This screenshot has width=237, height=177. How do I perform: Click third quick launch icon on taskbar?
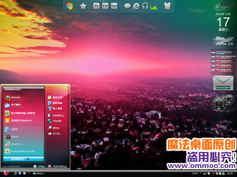25,173
